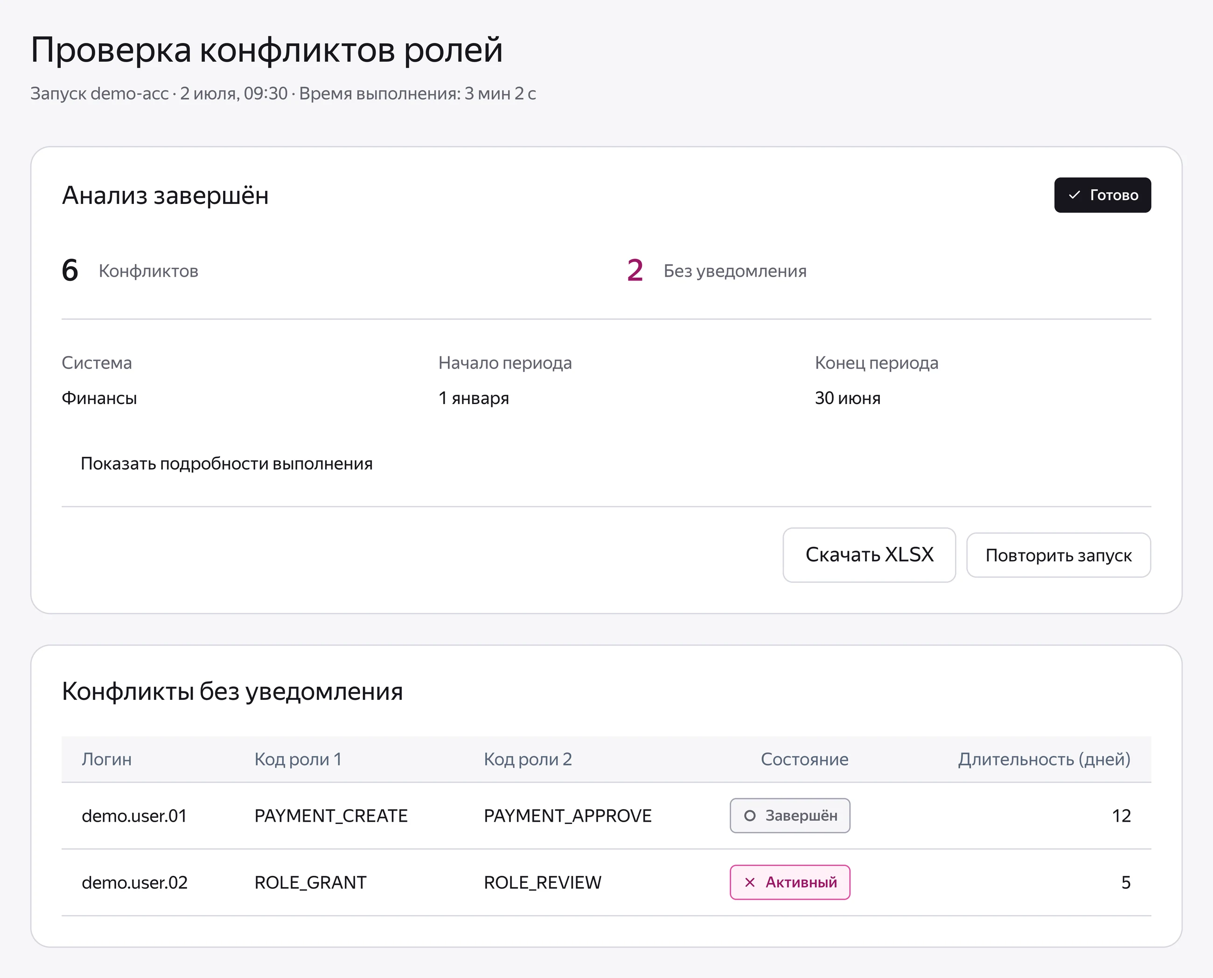Screen dimensions: 1213x978
Task: Click Длительность (дней) column header
Action: tap(1044, 760)
